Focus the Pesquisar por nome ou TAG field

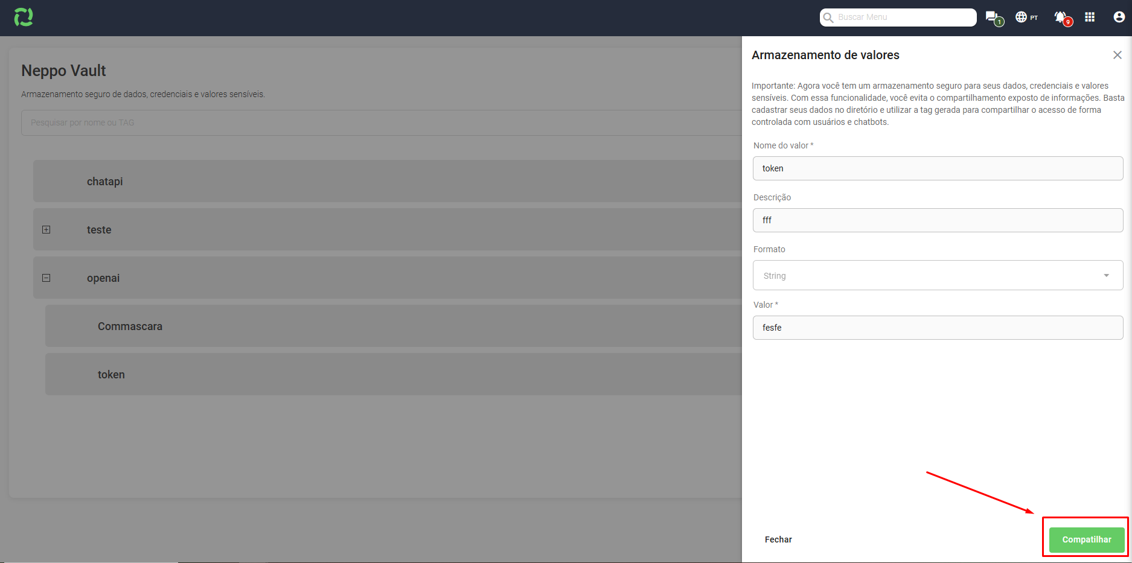tap(381, 122)
